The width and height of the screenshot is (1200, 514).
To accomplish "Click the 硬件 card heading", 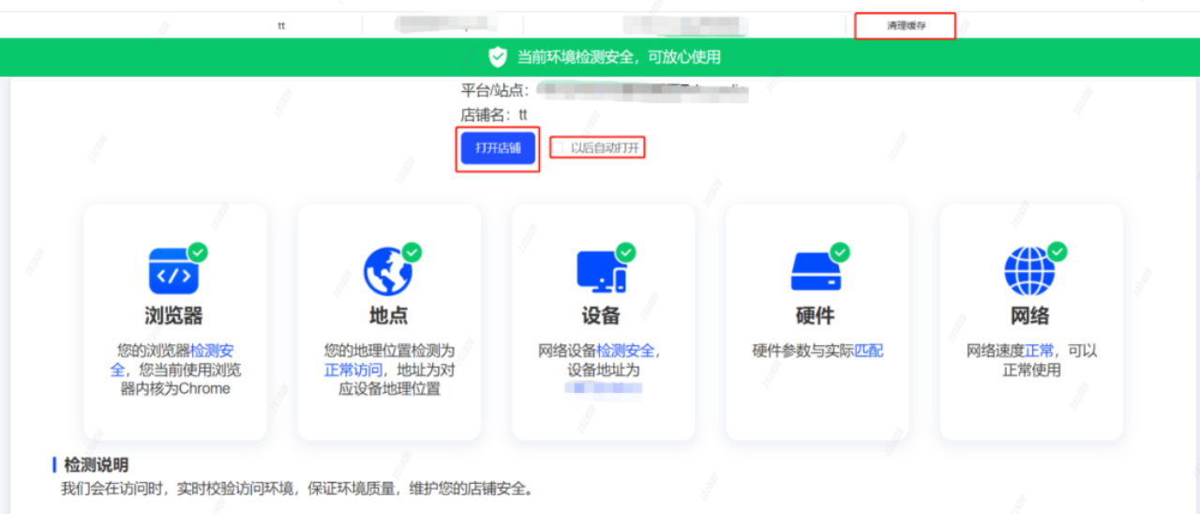I will [816, 315].
